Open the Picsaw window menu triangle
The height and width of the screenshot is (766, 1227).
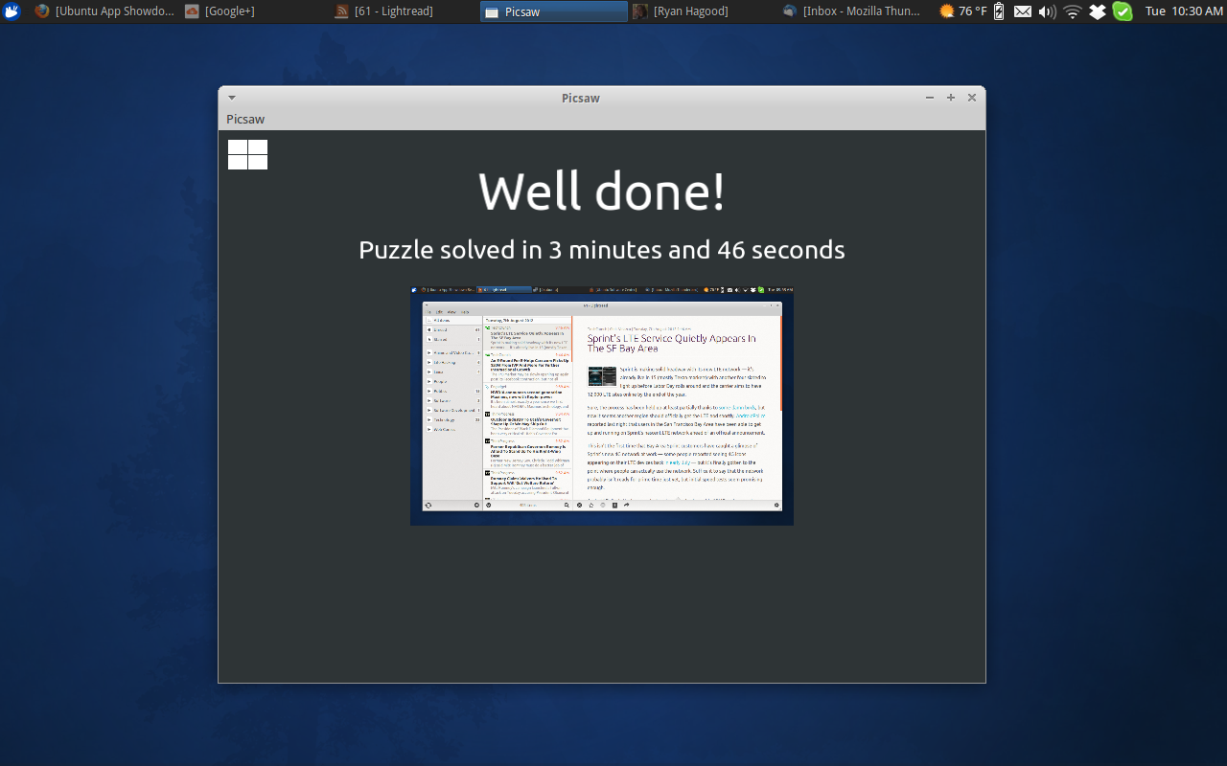click(231, 97)
